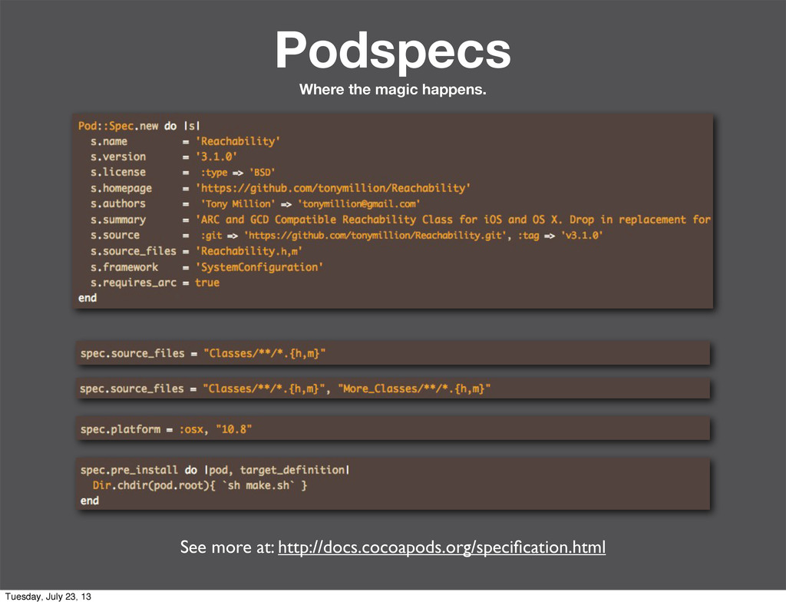Select subtitle 'Where the magic happens.'
This screenshot has height=605, width=786.
pyautogui.click(x=393, y=90)
